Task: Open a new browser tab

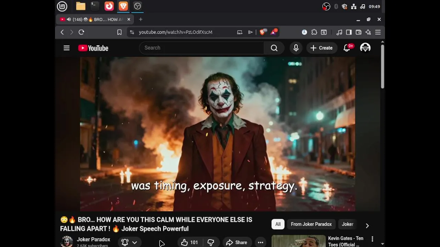Action: [141, 20]
